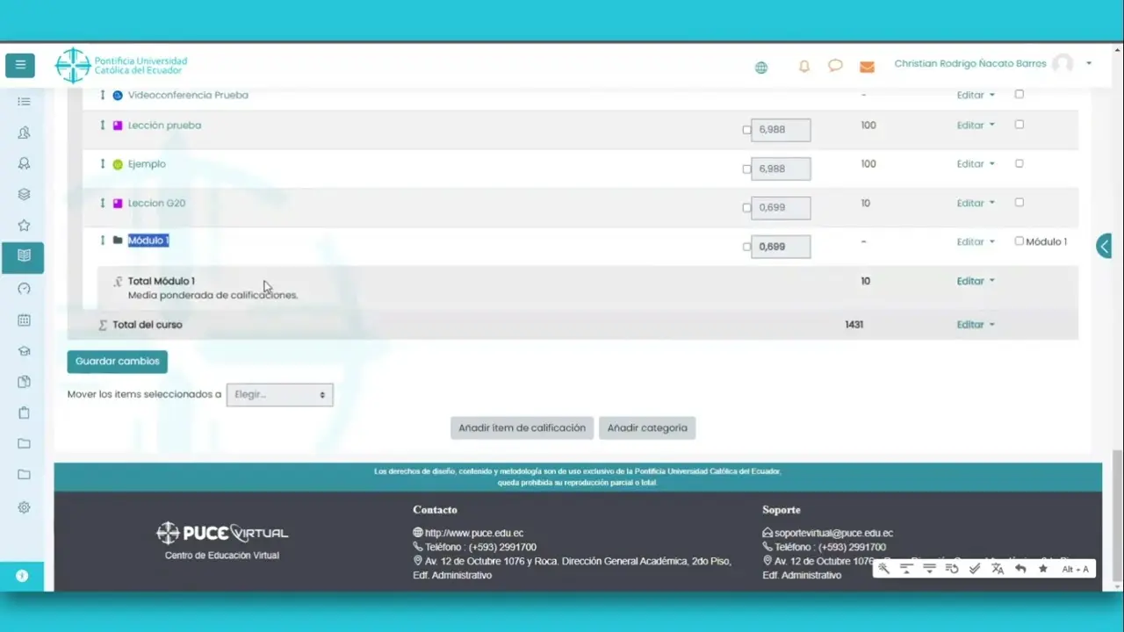The width and height of the screenshot is (1124, 632).
Task: Tick the select checkbox for Videoconferencia Prueba
Action: tap(1020, 94)
